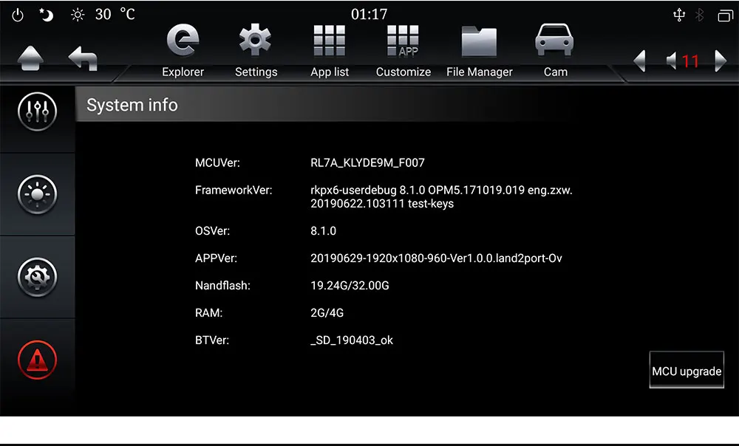Open sidebar display brightness section
The width and height of the screenshot is (739, 446).
pos(37,194)
